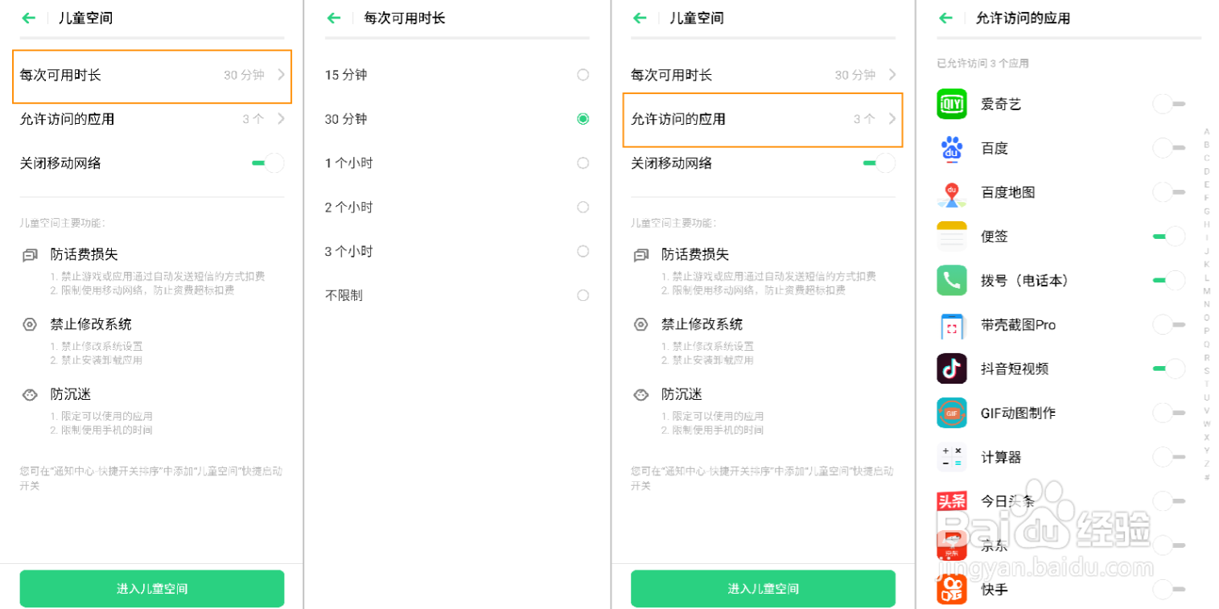The image size is (1219, 609).
Task: Click the 百度 app icon
Action: click(x=953, y=148)
